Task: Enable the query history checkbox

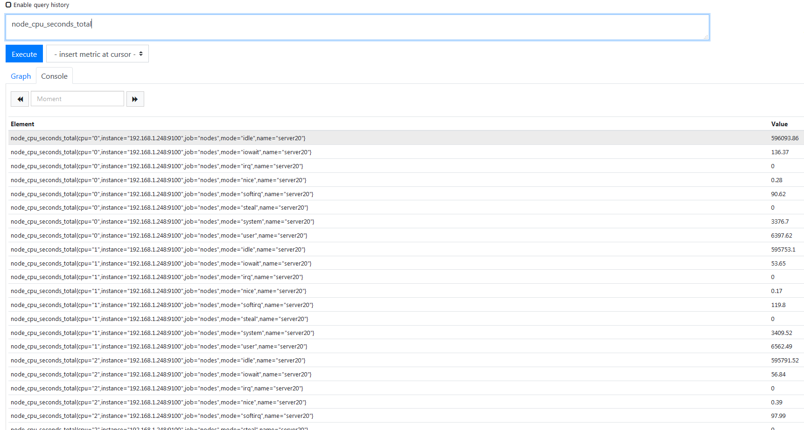Action: pos(8,5)
